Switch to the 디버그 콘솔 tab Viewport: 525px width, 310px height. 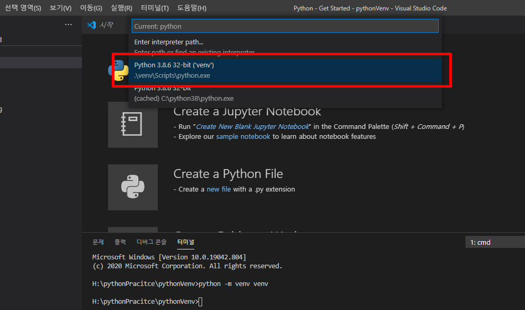click(x=151, y=242)
